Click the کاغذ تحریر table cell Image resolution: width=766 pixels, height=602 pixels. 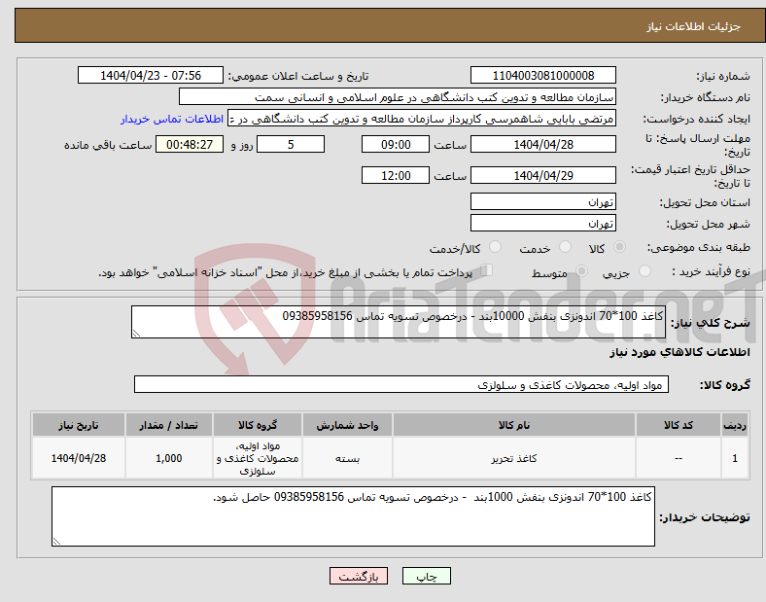click(514, 458)
